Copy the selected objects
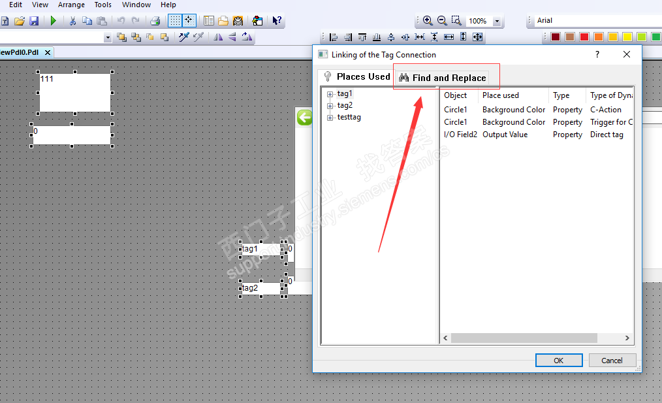The height and width of the screenshot is (403, 662). tap(87, 21)
